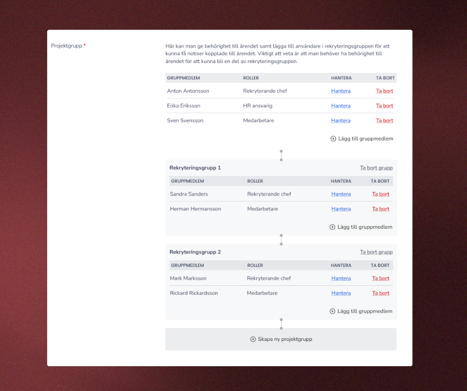Open Hantera for Erika Eriksson

click(x=341, y=106)
